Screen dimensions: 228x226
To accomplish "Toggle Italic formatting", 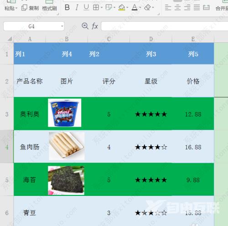I will [77, 7].
